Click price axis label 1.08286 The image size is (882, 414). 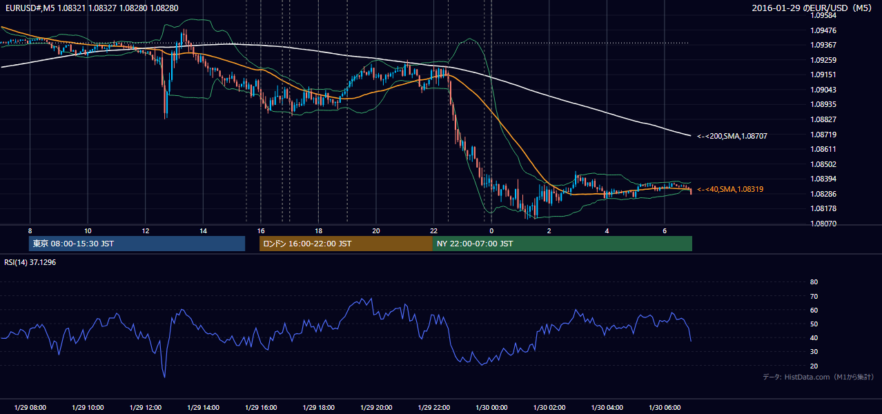tap(823, 194)
